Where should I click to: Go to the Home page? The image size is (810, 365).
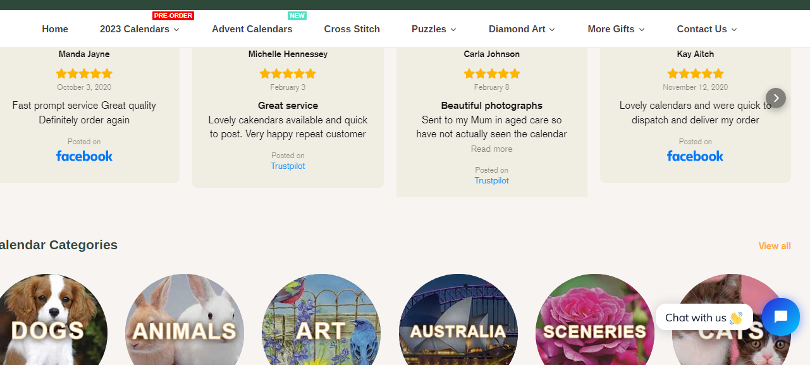point(55,29)
